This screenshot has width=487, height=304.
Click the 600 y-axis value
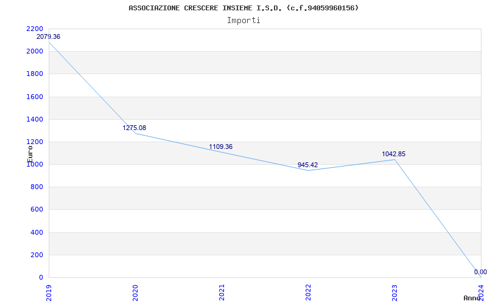pyautogui.click(x=37, y=210)
